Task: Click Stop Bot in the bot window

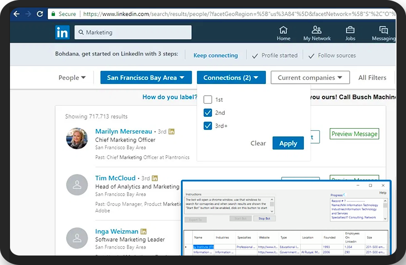Action: (x=264, y=219)
